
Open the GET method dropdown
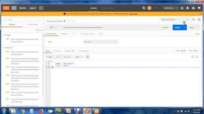(x=53, y=28)
